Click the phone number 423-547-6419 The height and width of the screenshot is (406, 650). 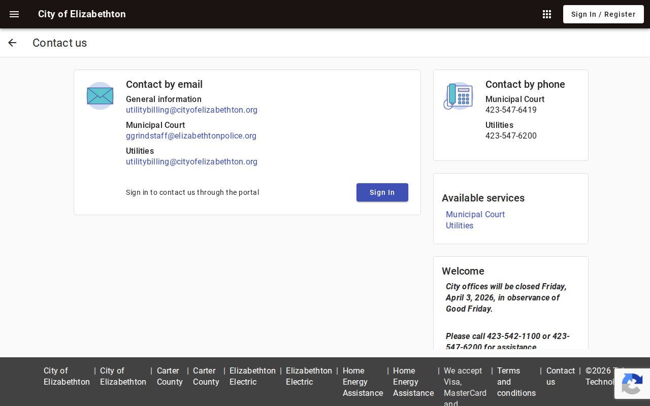(x=511, y=110)
